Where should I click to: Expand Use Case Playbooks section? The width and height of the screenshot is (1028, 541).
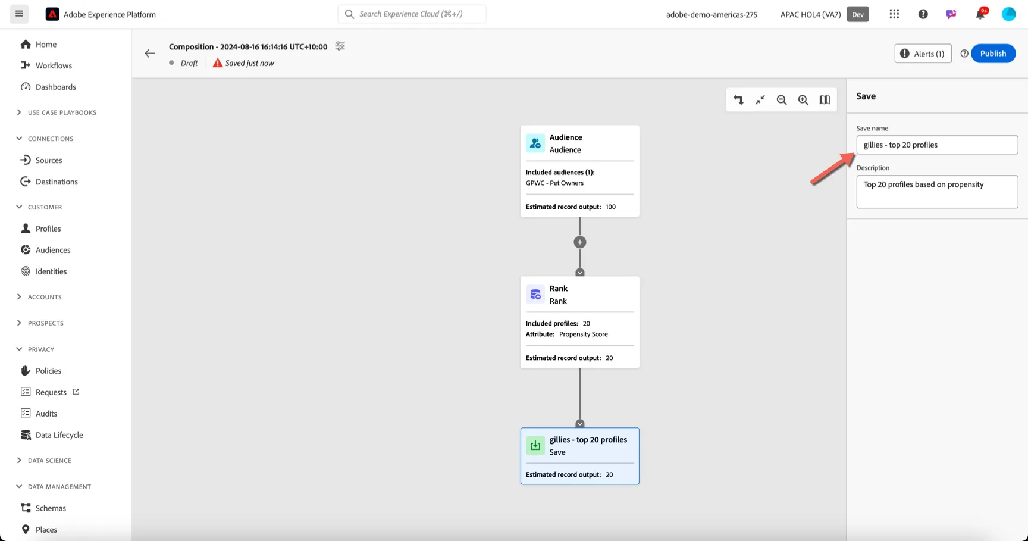pos(19,112)
